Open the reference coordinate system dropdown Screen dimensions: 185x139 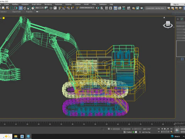point(40,8)
